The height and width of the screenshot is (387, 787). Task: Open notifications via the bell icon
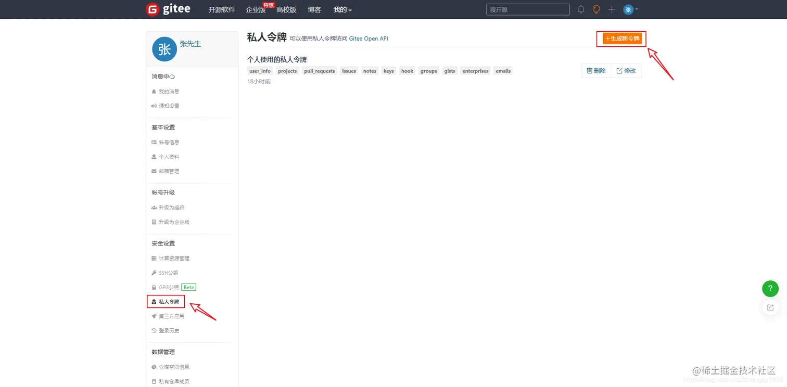(581, 9)
